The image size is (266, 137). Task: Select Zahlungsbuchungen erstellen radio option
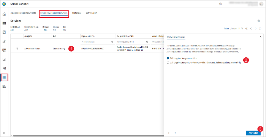tap(168, 58)
